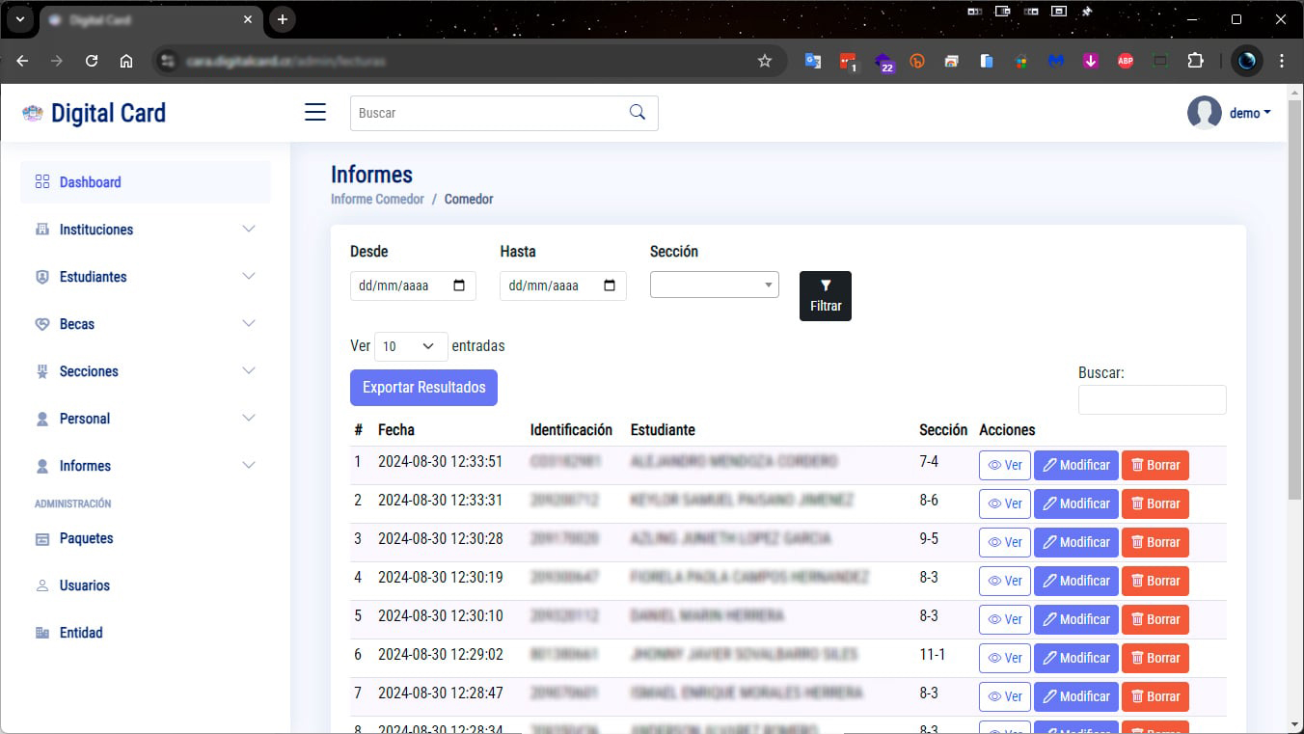This screenshot has height=734, width=1304.
Task: Open Paquetes in the administration menu
Action: [86, 538]
